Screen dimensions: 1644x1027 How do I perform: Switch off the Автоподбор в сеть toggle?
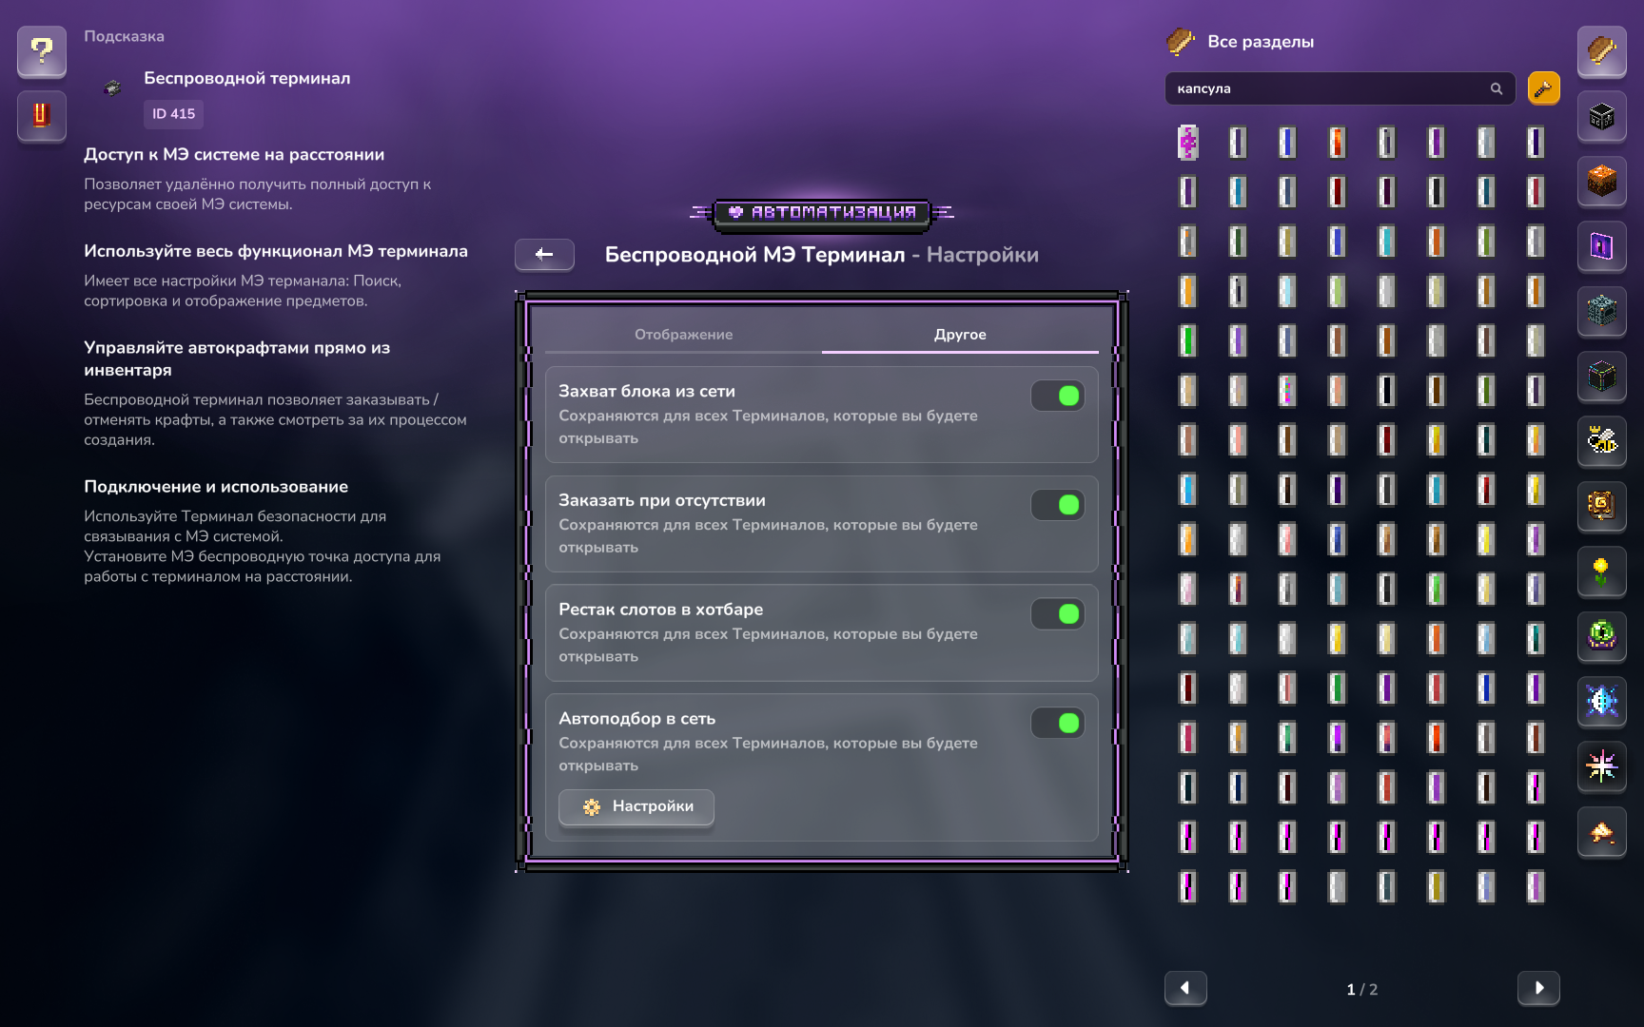point(1058,724)
